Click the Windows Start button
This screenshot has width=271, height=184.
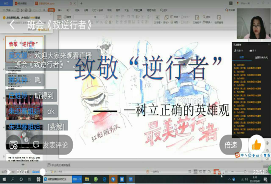click(4, 179)
